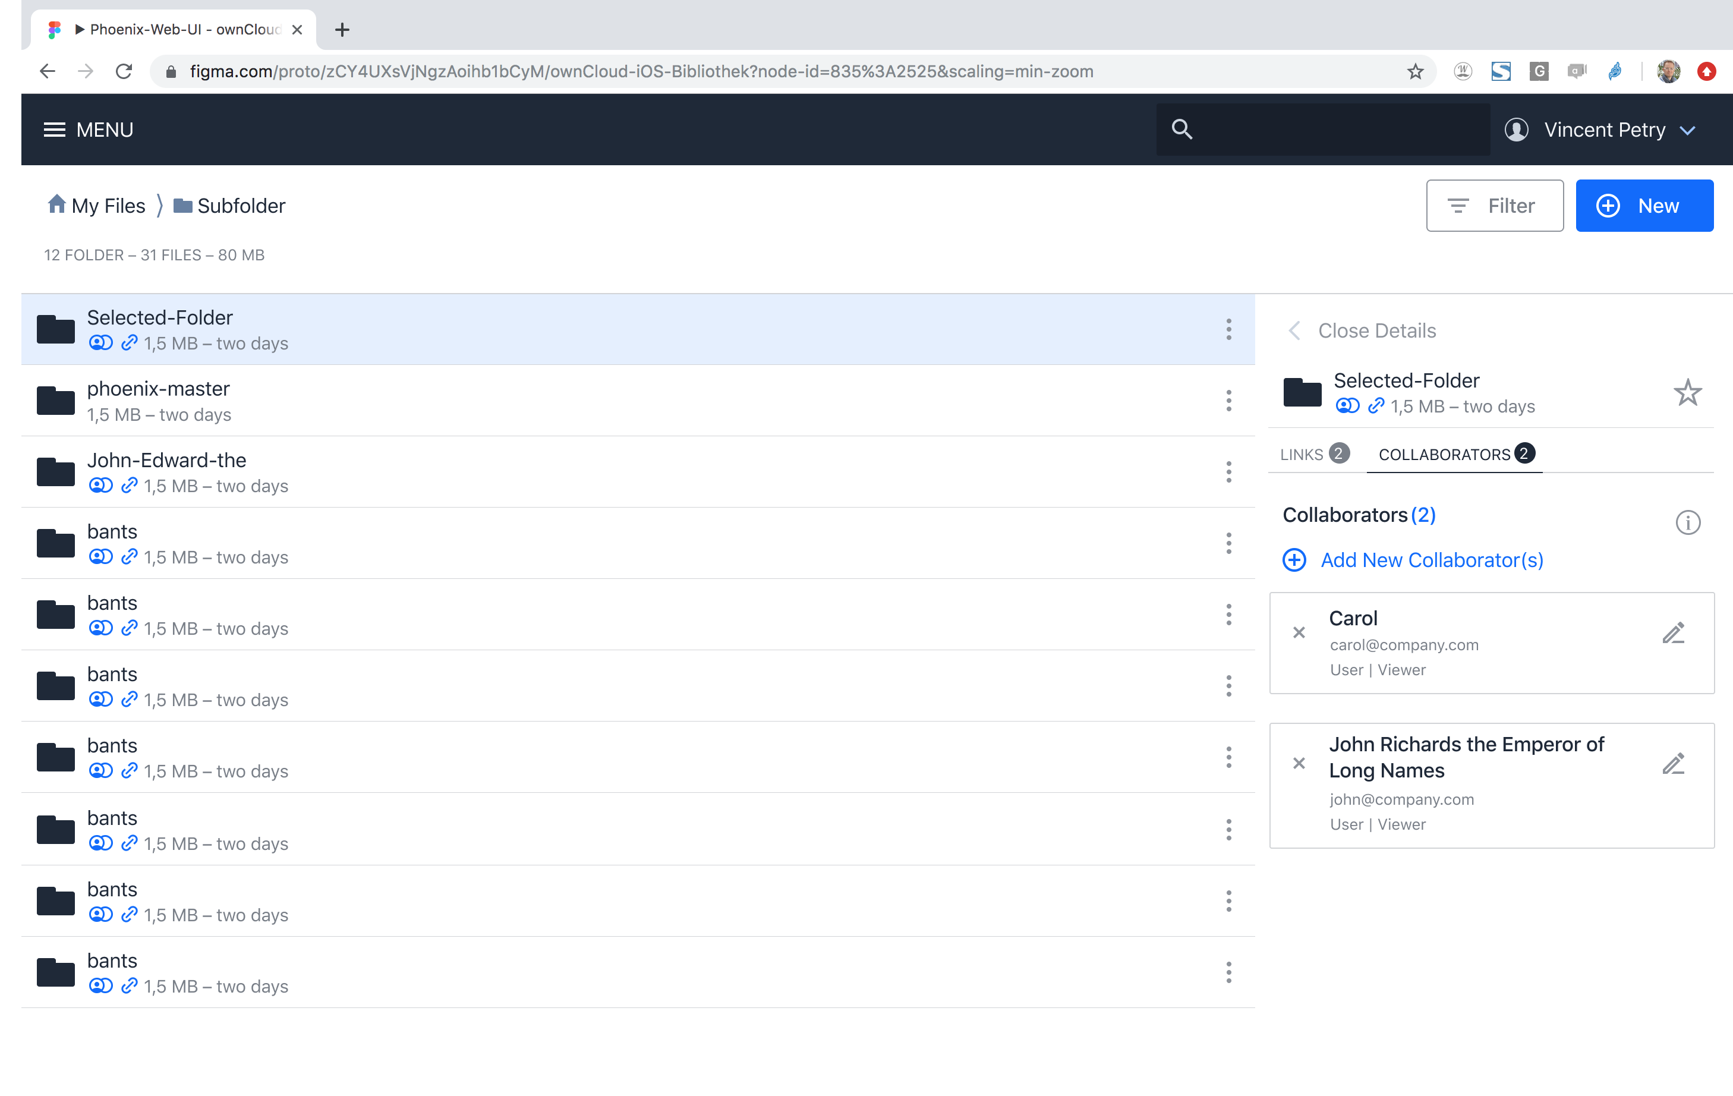Click browser forward arrow
1733x1096 pixels.
click(86, 71)
